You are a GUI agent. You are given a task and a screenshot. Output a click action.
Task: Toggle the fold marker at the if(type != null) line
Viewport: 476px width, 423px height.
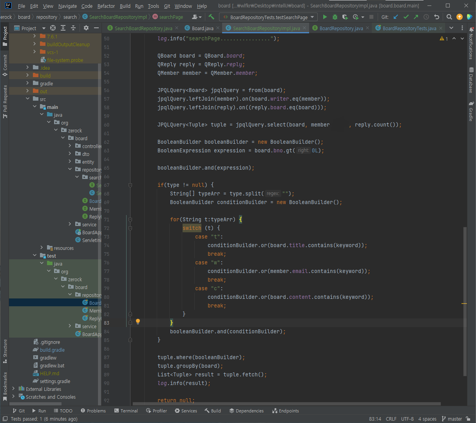pos(130,185)
